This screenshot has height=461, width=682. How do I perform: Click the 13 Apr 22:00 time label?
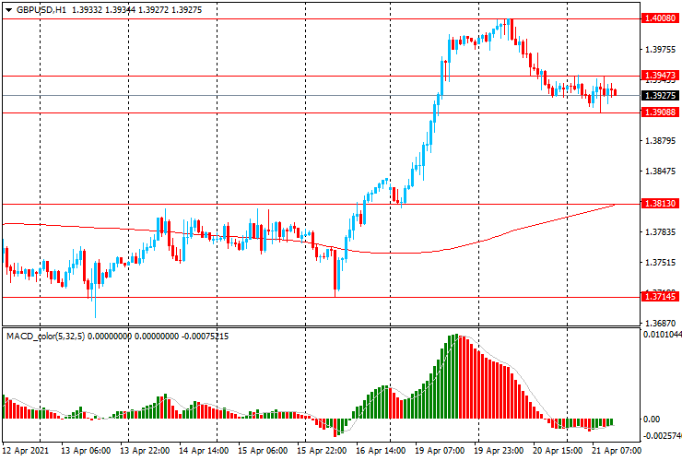click(x=145, y=451)
